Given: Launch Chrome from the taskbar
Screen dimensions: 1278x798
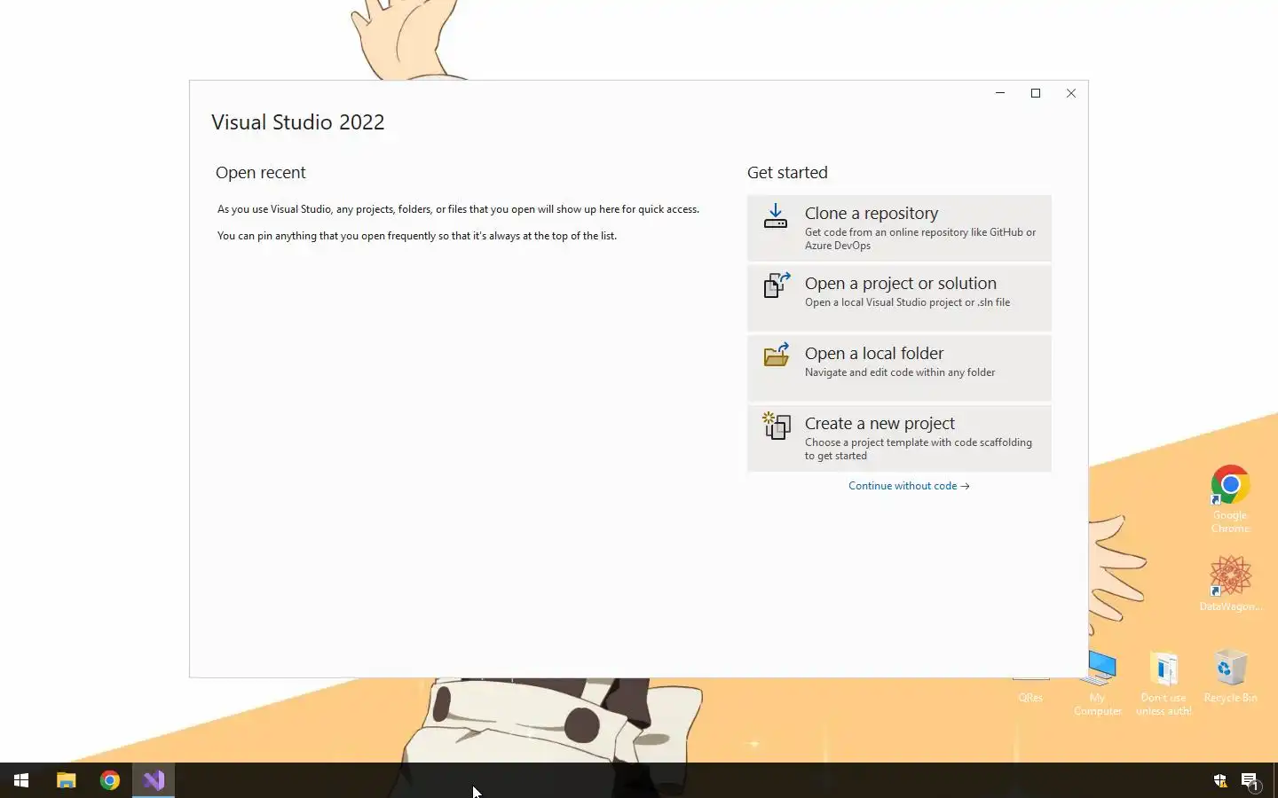Looking at the screenshot, I should 110,780.
